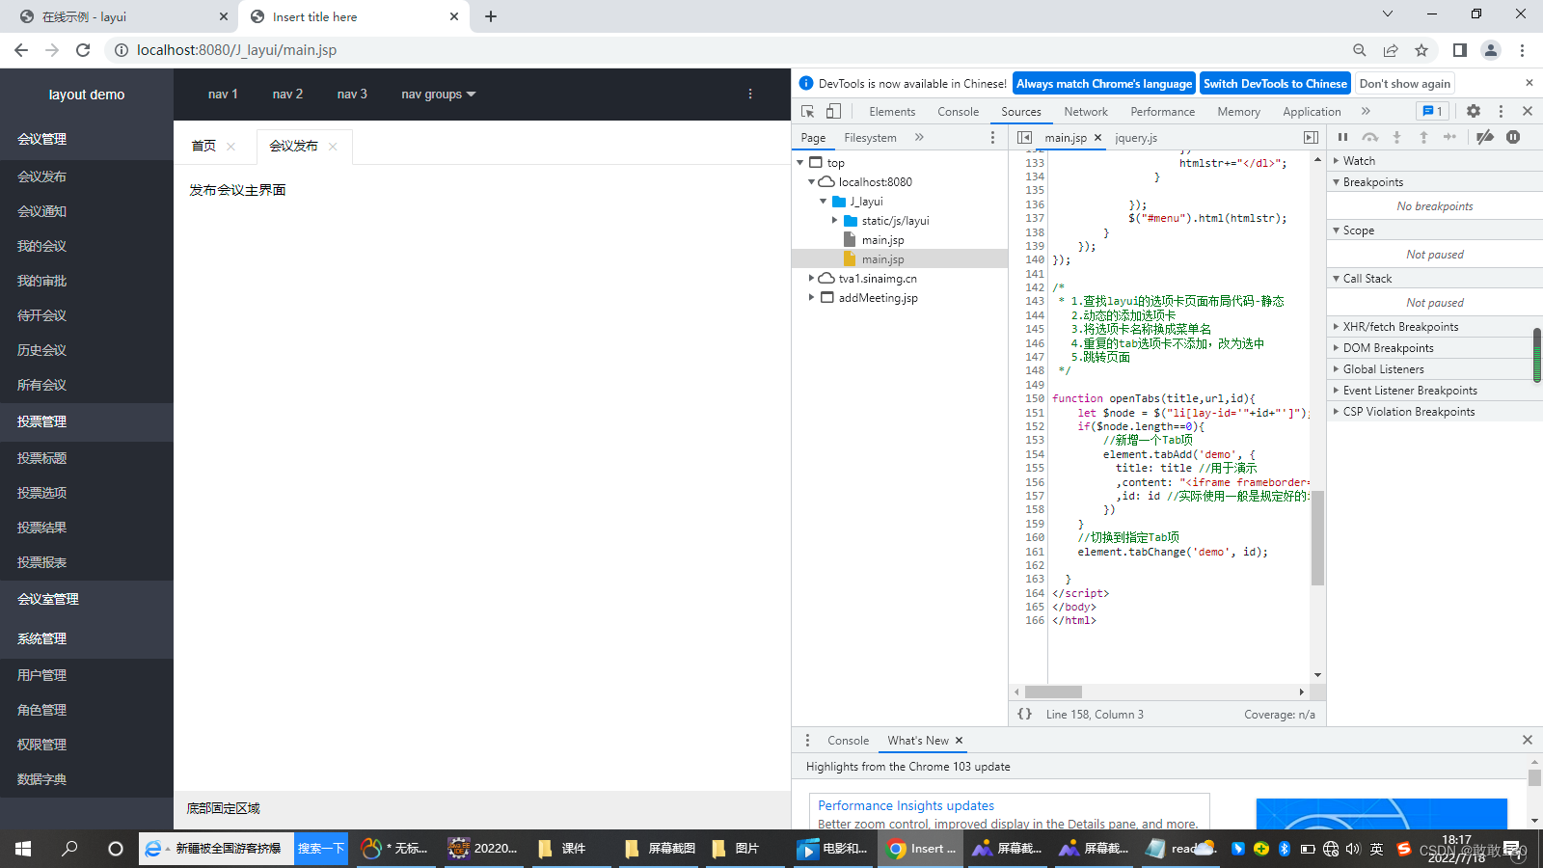
Task: Close the 首页 tab in the page
Action: [230, 147]
